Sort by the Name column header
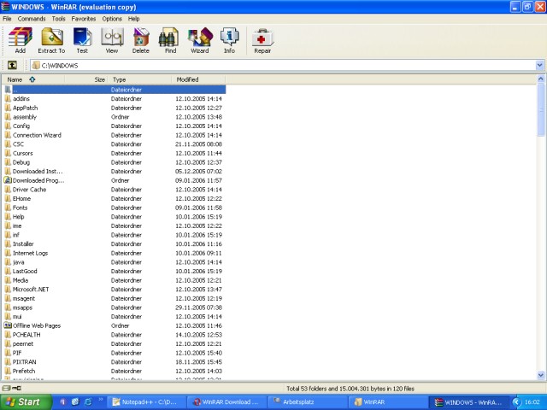 (33, 79)
